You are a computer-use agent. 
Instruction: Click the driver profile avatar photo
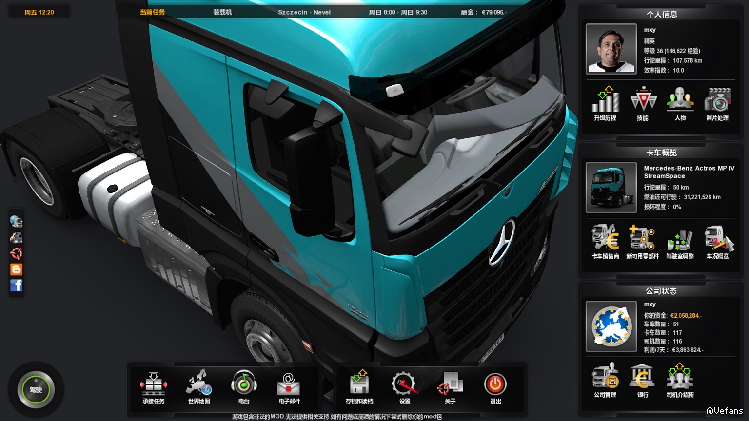click(611, 49)
